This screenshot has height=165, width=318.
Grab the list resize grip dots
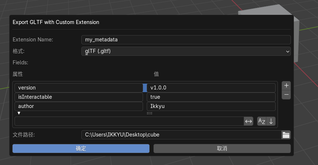pyautogui.click(x=149, y=113)
